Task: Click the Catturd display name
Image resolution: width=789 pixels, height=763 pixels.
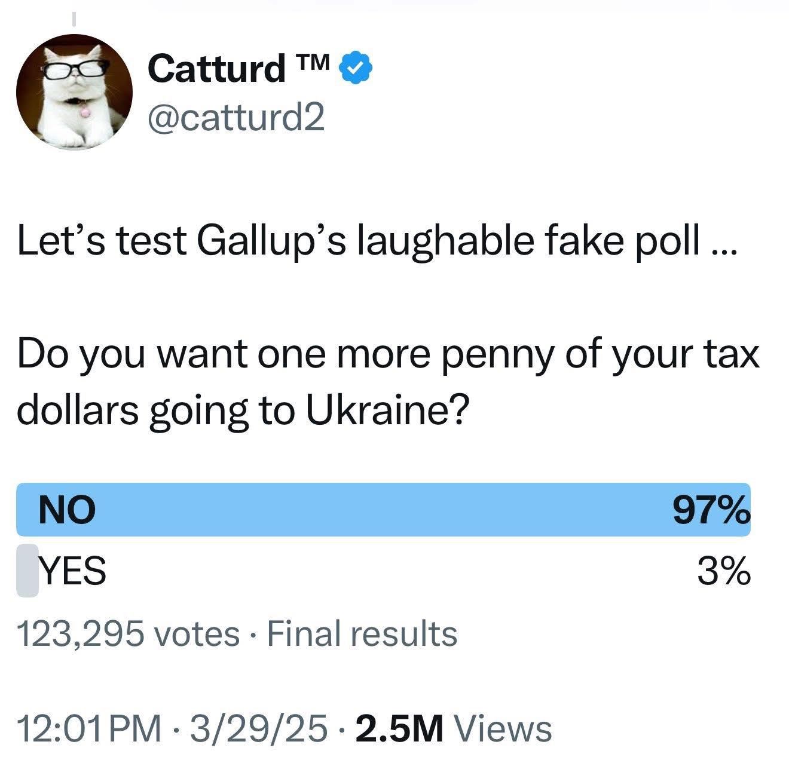Action: click(216, 69)
